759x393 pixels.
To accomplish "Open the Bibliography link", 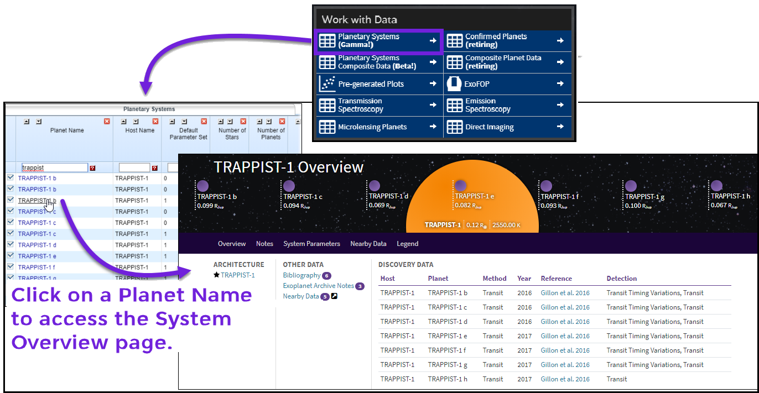I will (x=301, y=275).
